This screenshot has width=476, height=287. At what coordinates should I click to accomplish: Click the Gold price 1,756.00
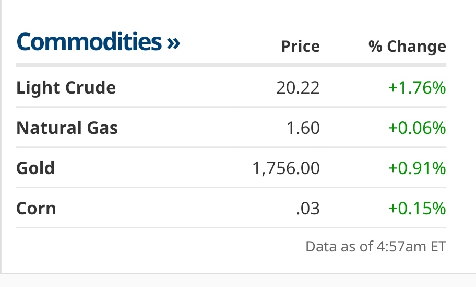point(285,168)
